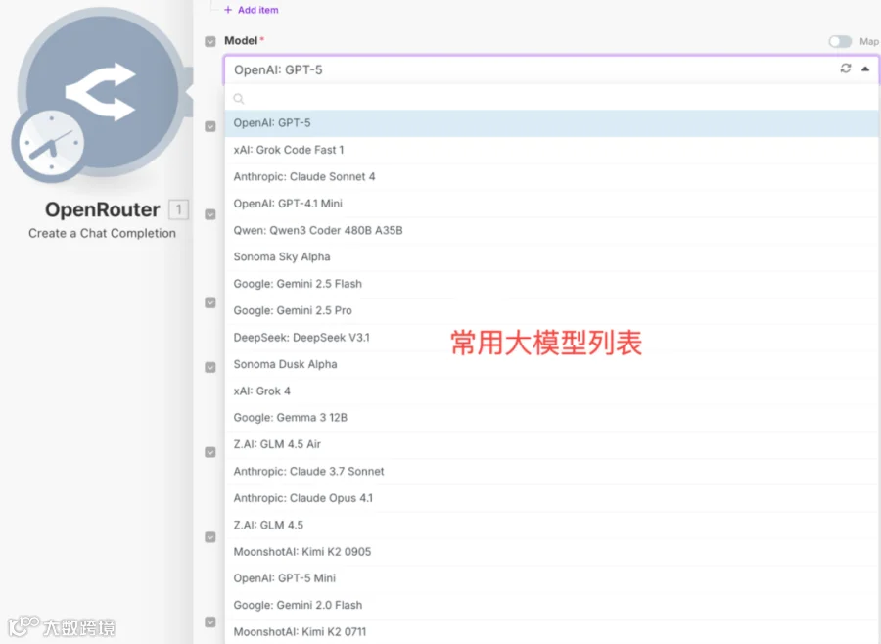Image resolution: width=881 pixels, height=644 pixels.
Task: Pick MoonshotAI: Kimi K2 0711
Action: [x=551, y=631]
